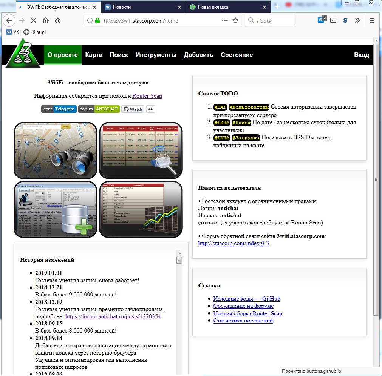Image resolution: width=382 pixels, height=376 pixels.
Task: Click the magnifier icon in the search box
Action: [x=251, y=20]
